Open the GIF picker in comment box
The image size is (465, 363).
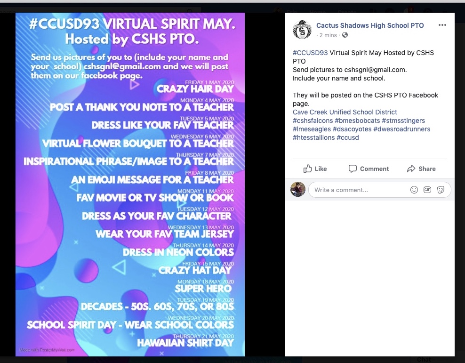[x=427, y=190]
